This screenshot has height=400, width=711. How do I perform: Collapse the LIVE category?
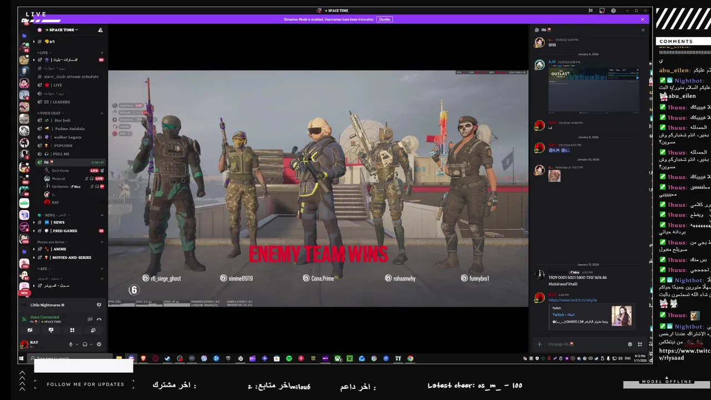[x=43, y=53]
